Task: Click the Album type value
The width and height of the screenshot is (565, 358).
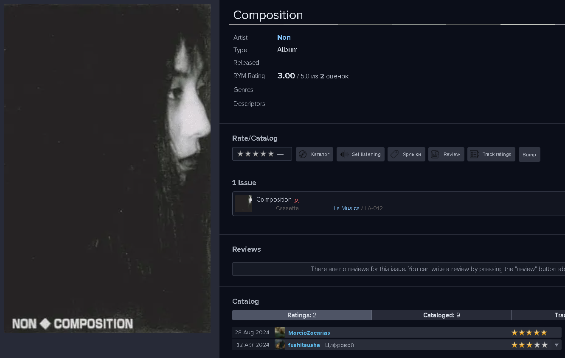Action: click(x=287, y=50)
